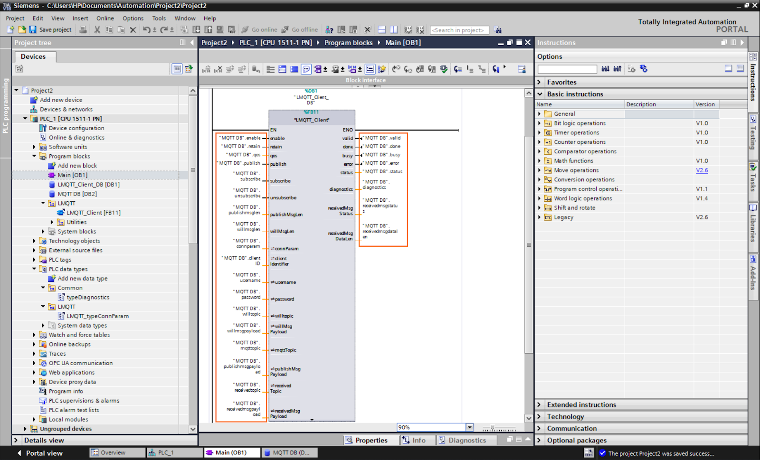Expand the System blocks folder
The height and width of the screenshot is (460, 760).
pos(43,231)
